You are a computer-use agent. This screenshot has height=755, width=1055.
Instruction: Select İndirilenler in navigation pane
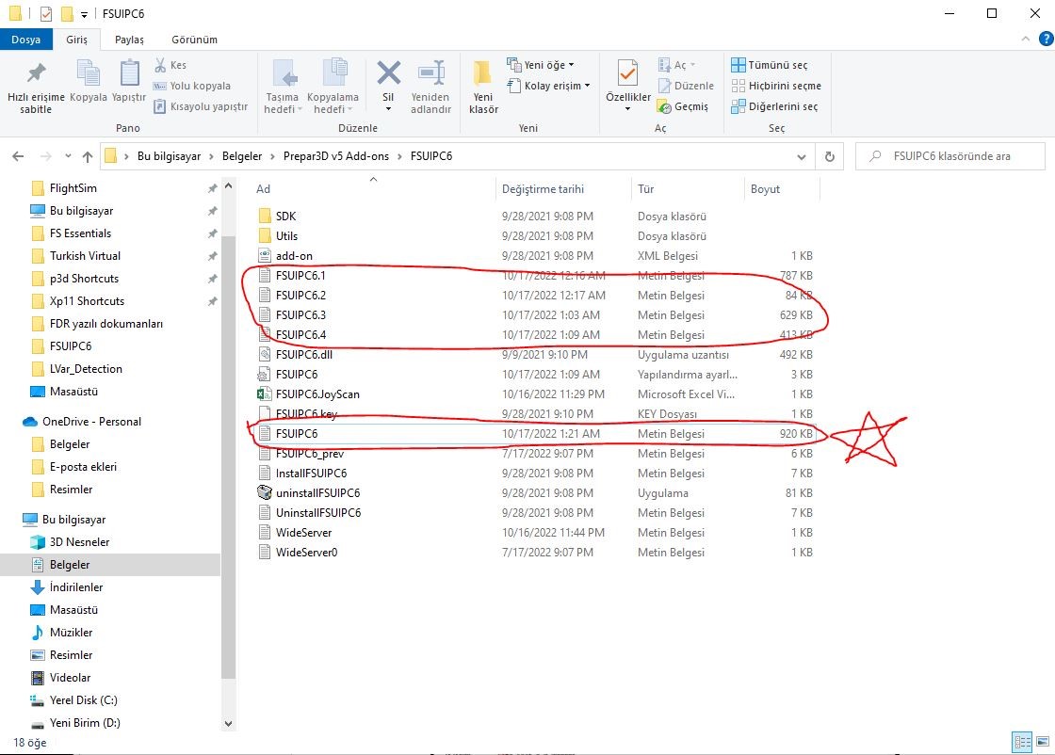(76, 587)
